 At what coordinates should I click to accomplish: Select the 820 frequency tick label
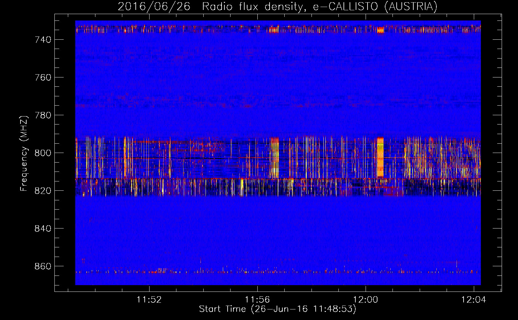pos(43,191)
